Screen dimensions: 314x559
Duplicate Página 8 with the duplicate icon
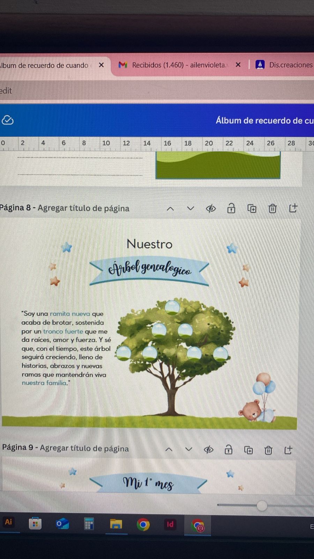[252, 209]
